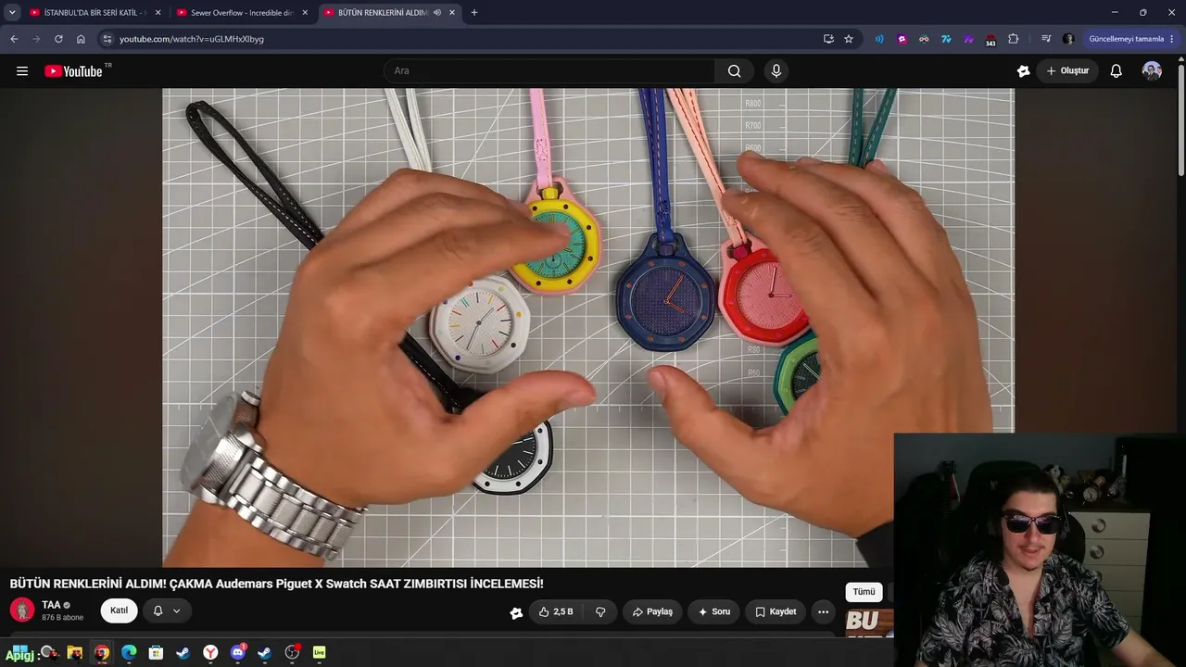Open more actions three-dot menu under video
Viewport: 1186px width, 667px height.
pos(823,611)
